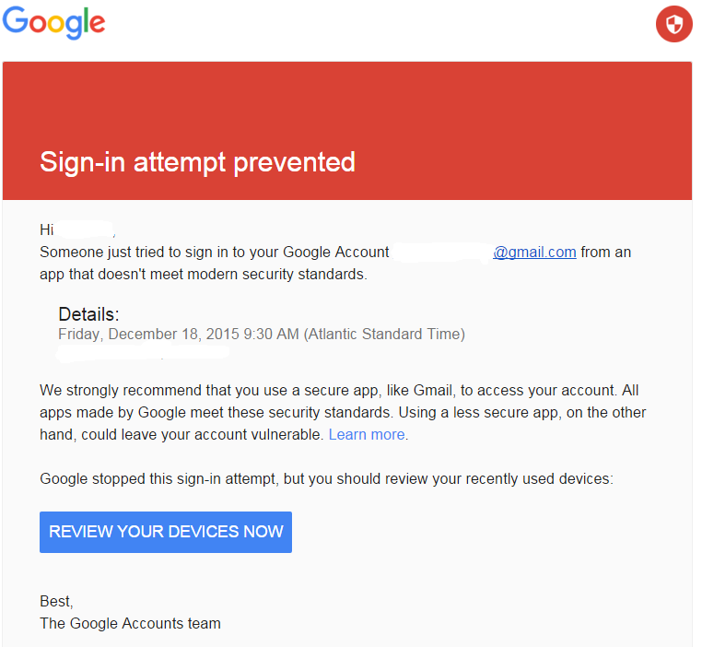Select the Friday, December 18 timestamp line
Screen dimensions: 702x647
pyautogui.click(x=262, y=334)
